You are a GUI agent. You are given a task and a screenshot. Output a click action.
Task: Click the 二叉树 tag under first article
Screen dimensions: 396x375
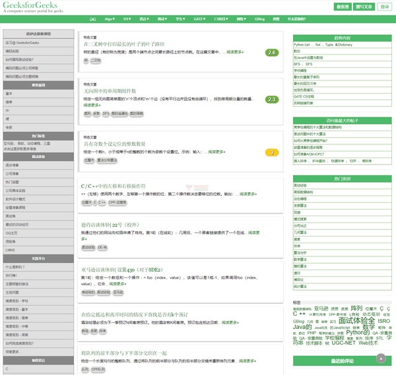(x=96, y=61)
